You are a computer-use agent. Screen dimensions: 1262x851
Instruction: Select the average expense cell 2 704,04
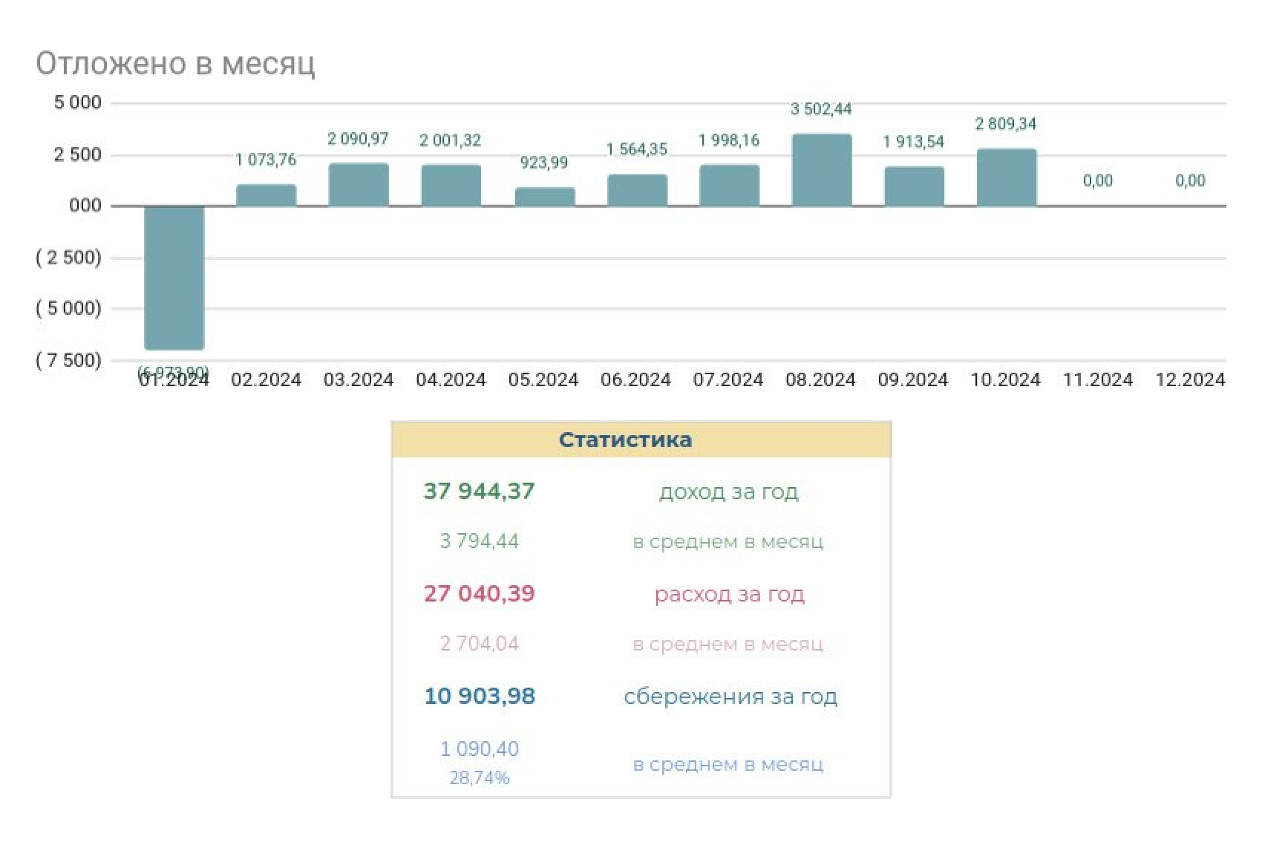(479, 644)
